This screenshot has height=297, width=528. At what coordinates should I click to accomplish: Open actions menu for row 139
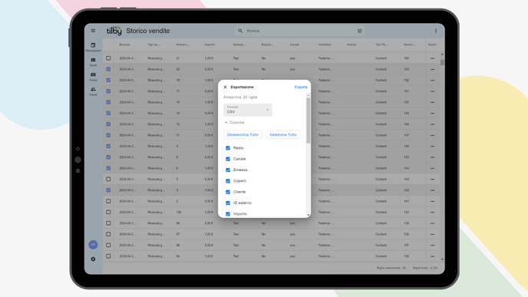[x=432, y=223]
